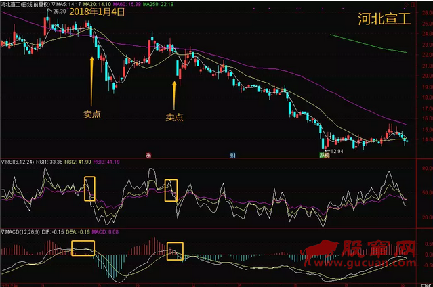This screenshot has height=287, width=433.
Task: Click the second yellow sell-point arrow
Action: click(x=174, y=93)
